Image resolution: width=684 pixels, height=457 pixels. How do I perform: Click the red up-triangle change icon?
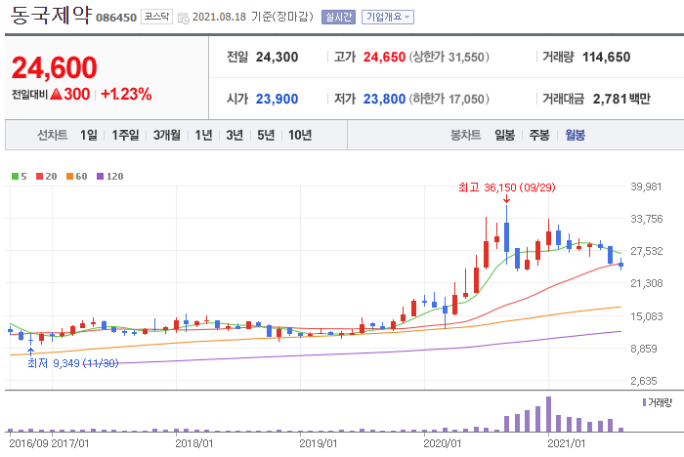[57, 94]
